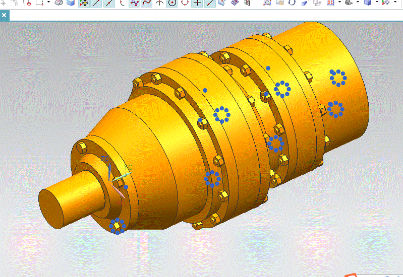This screenshot has height=277, width=403.
Task: Open the shaded cube dropdown arrow
Action: point(377,2)
